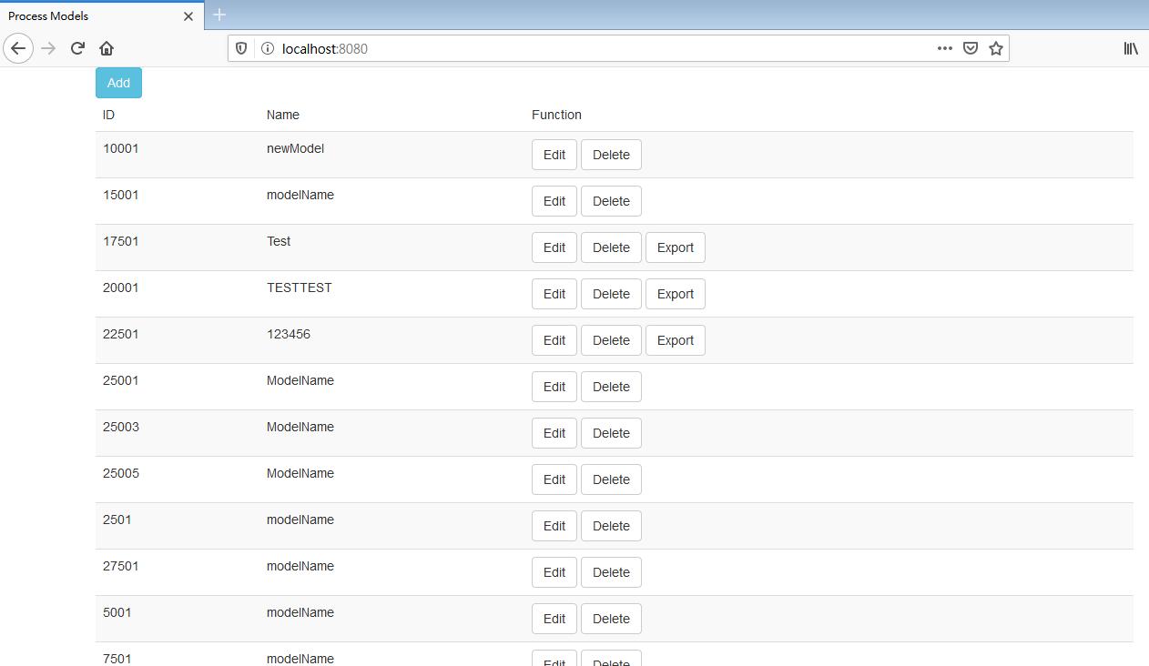Delete model with ID 2501

click(x=611, y=526)
